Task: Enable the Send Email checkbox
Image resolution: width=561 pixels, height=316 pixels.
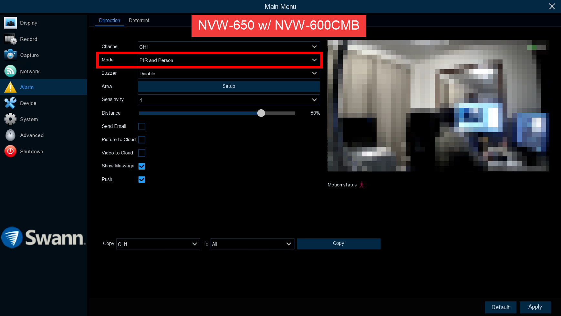Action: (x=142, y=126)
